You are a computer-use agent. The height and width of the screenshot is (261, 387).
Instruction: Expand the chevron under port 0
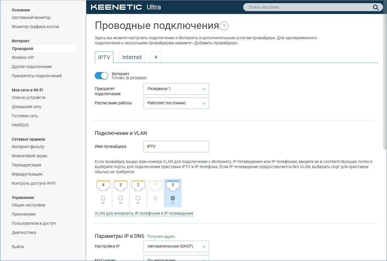173,203
